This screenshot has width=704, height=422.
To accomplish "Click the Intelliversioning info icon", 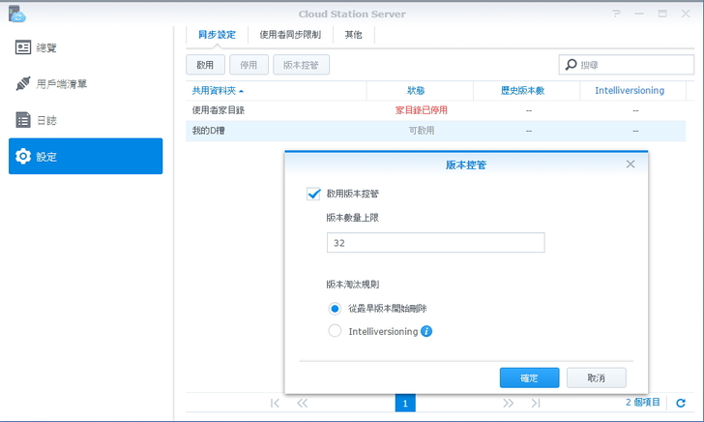I will [x=426, y=331].
